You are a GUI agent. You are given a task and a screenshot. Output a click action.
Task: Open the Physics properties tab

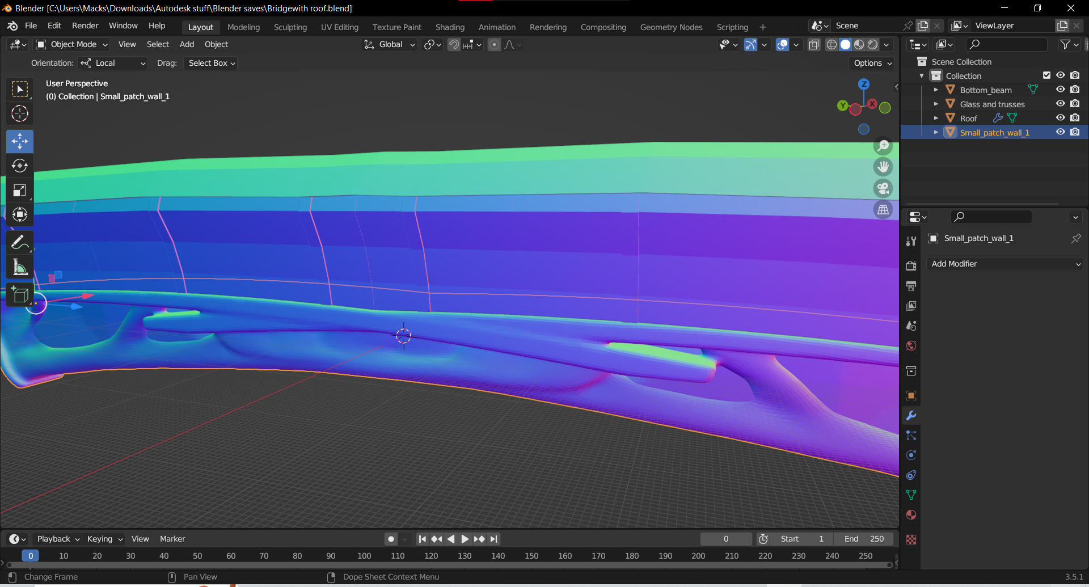point(911,455)
